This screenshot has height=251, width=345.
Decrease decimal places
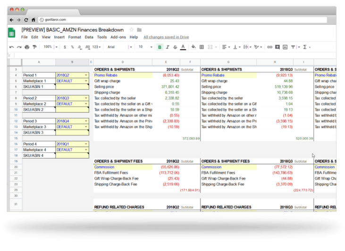(x=80, y=47)
